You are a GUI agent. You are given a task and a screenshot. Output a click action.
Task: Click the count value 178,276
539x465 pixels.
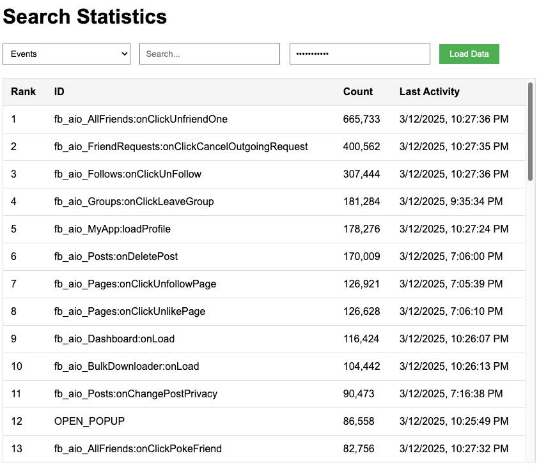point(362,229)
